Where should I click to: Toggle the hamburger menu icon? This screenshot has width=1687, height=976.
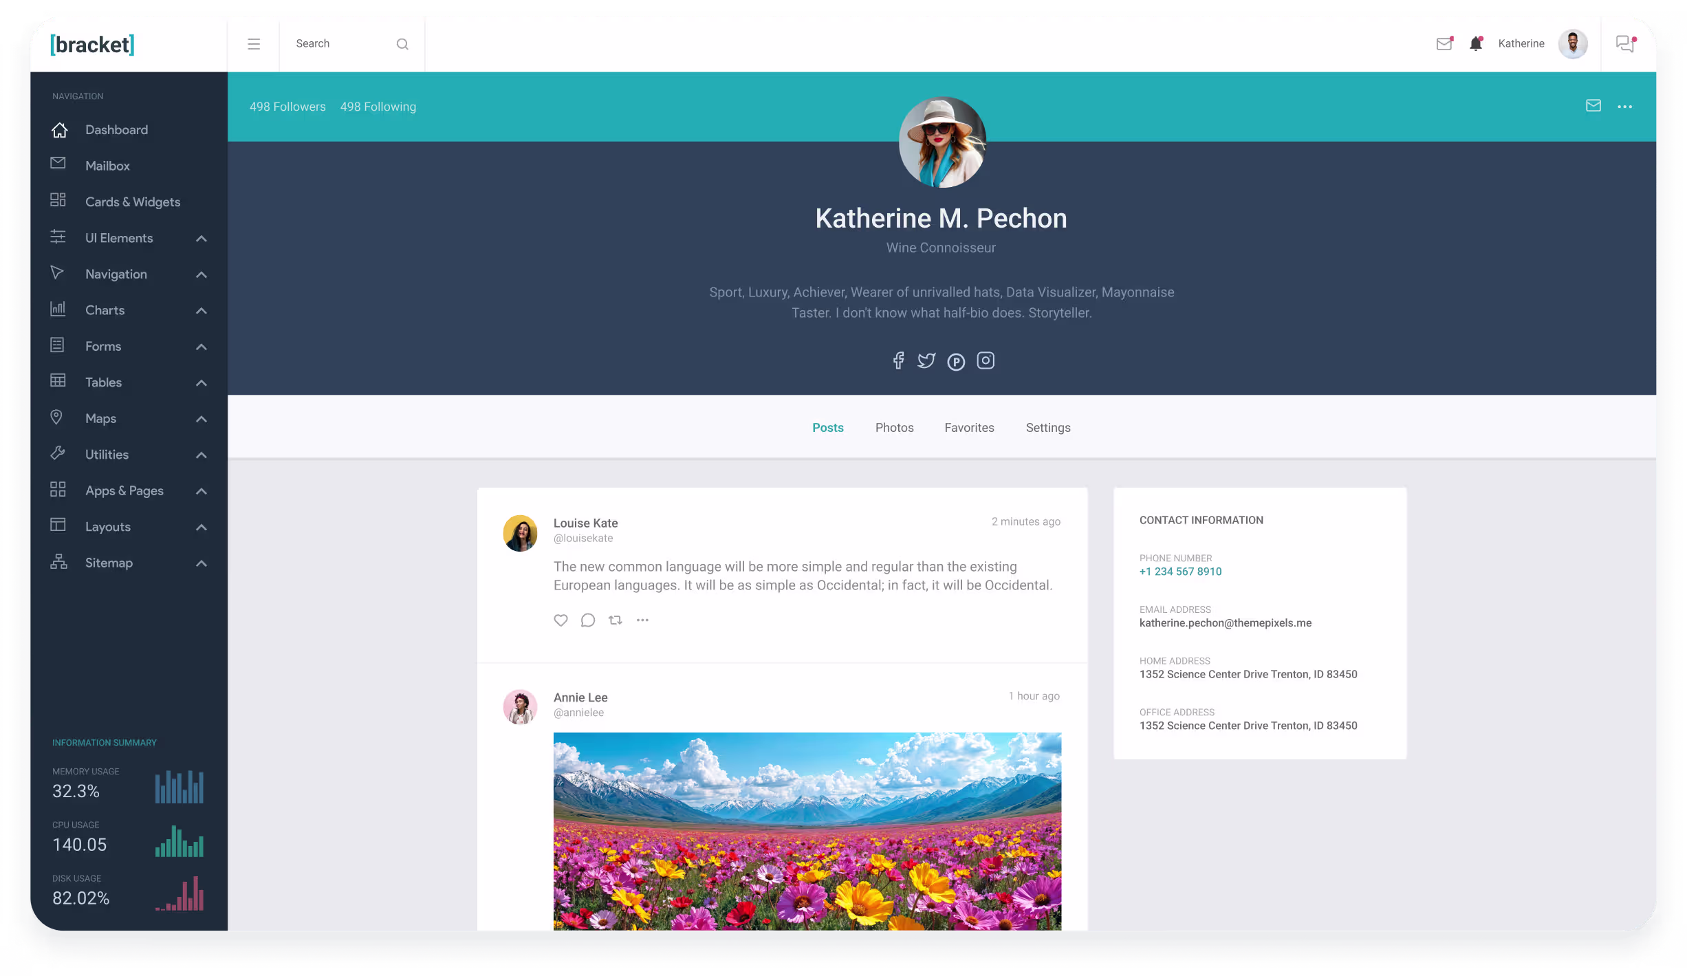pos(253,44)
